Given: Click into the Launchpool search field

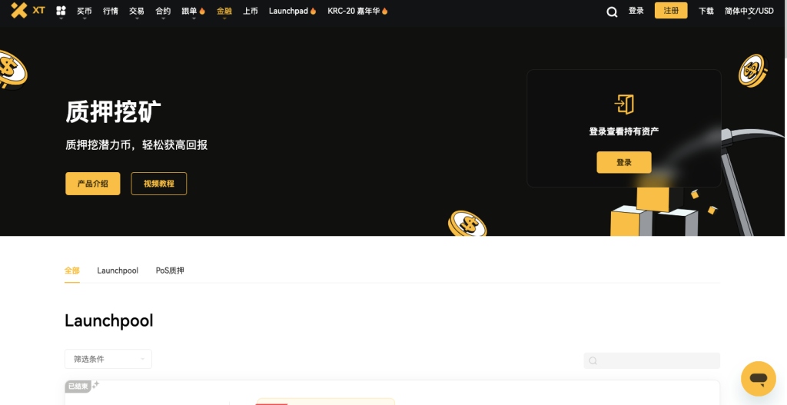Looking at the screenshot, I should (x=652, y=360).
